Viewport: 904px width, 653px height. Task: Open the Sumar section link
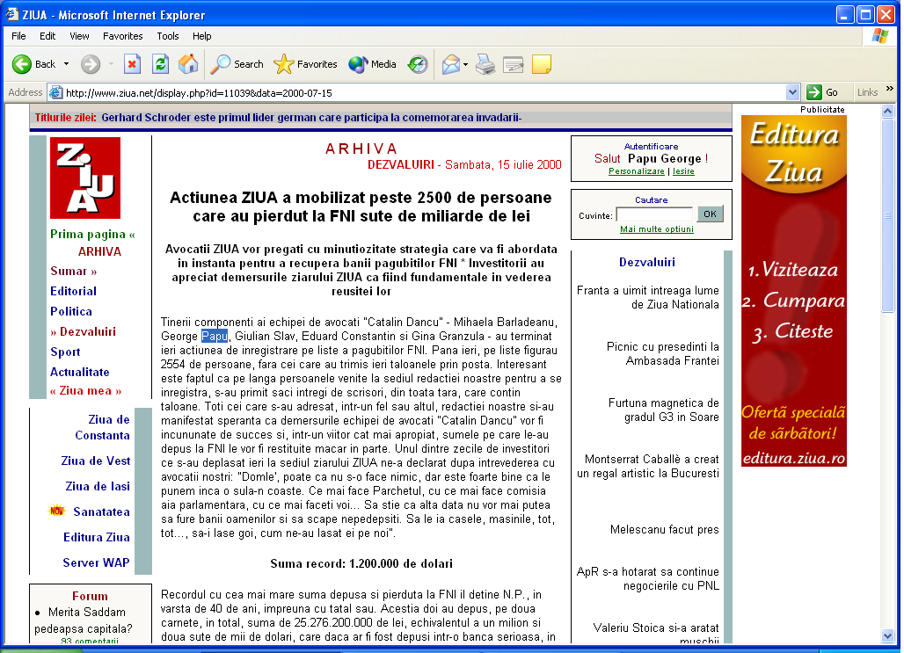73,271
